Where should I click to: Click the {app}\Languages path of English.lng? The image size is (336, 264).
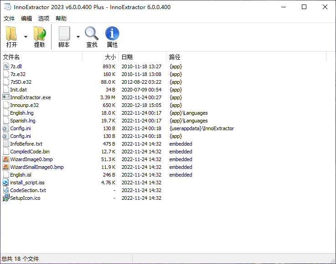click(189, 113)
